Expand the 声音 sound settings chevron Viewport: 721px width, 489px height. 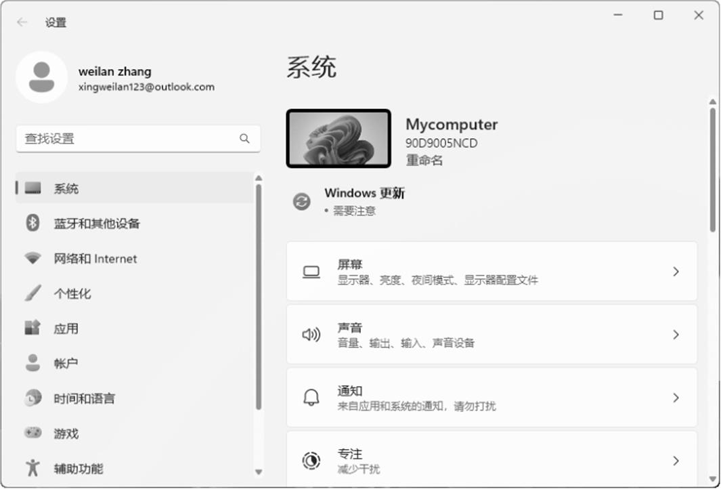[x=675, y=335]
